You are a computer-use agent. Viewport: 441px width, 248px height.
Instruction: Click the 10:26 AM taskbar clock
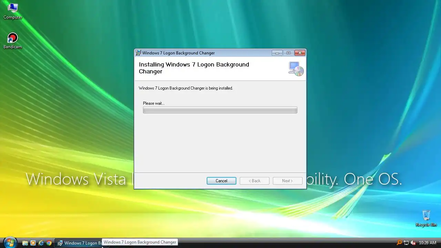[x=427, y=243]
